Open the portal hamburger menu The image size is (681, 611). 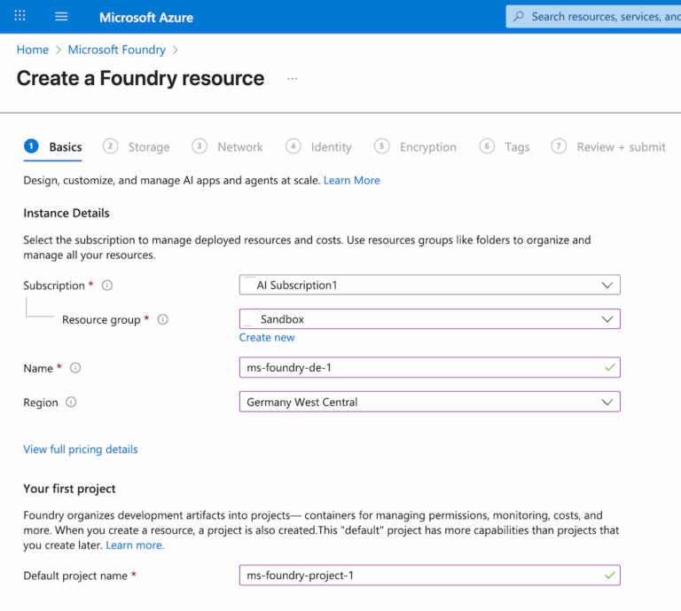click(x=61, y=17)
